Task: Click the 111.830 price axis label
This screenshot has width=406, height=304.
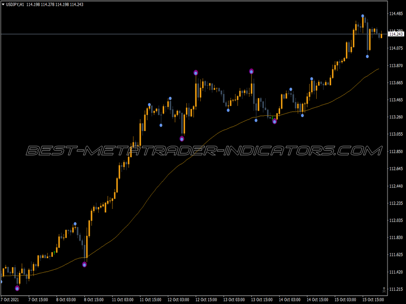Action: pyautogui.click(x=396, y=237)
